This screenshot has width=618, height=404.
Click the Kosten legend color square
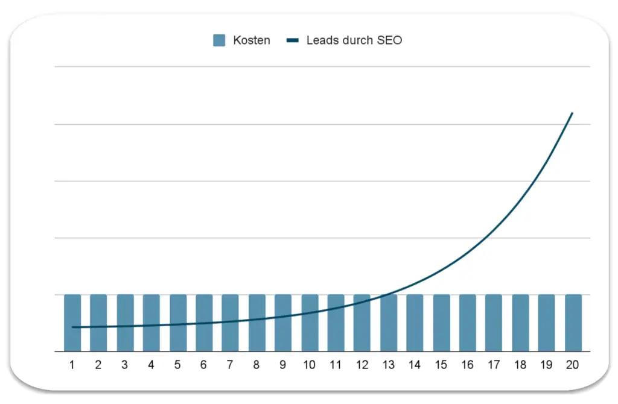point(219,40)
